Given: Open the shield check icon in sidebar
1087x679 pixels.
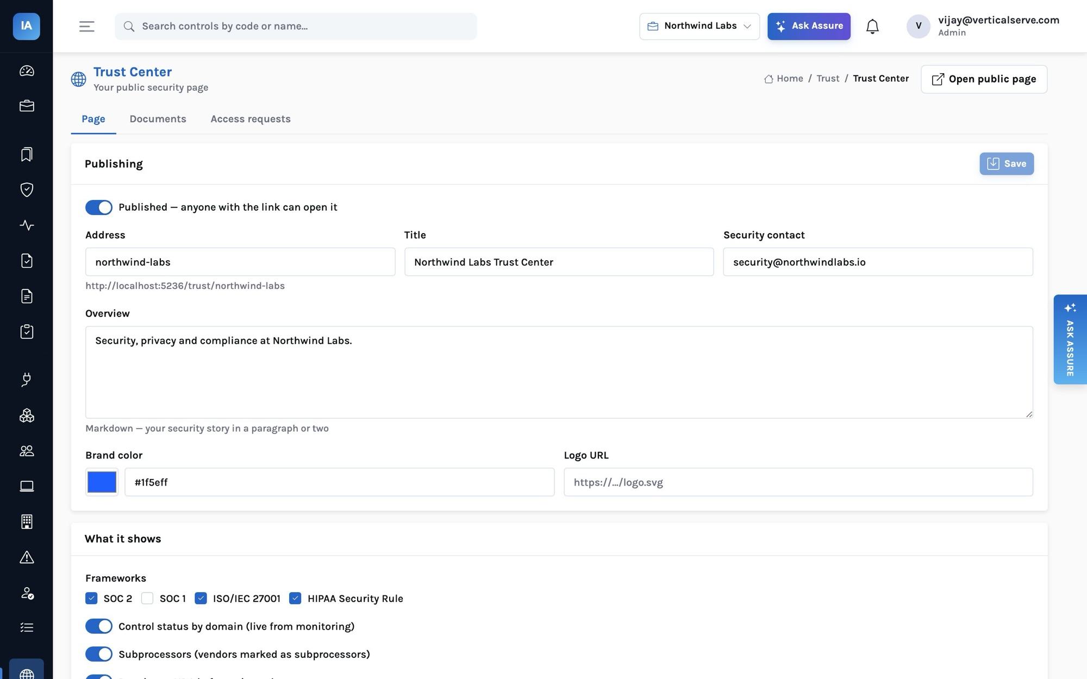Looking at the screenshot, I should [27, 190].
